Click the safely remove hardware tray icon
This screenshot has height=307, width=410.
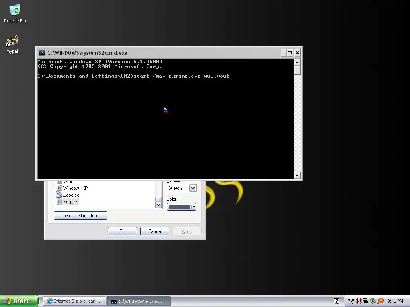tap(373, 301)
